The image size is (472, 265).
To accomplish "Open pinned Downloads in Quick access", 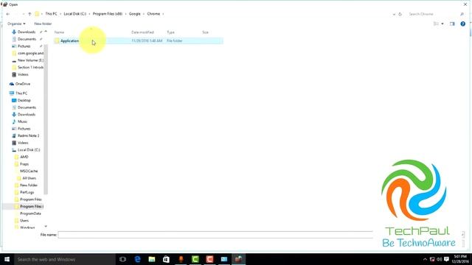I will (27, 32).
